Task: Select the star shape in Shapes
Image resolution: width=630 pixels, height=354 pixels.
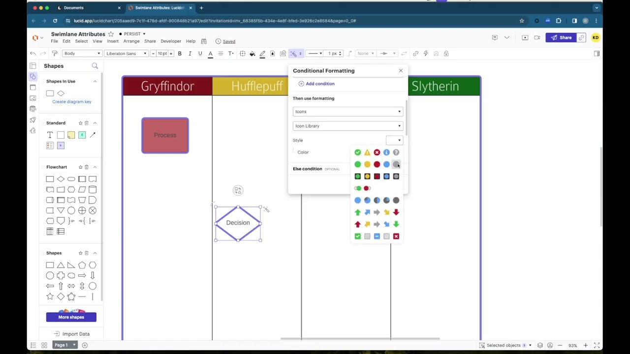Action: click(50, 296)
